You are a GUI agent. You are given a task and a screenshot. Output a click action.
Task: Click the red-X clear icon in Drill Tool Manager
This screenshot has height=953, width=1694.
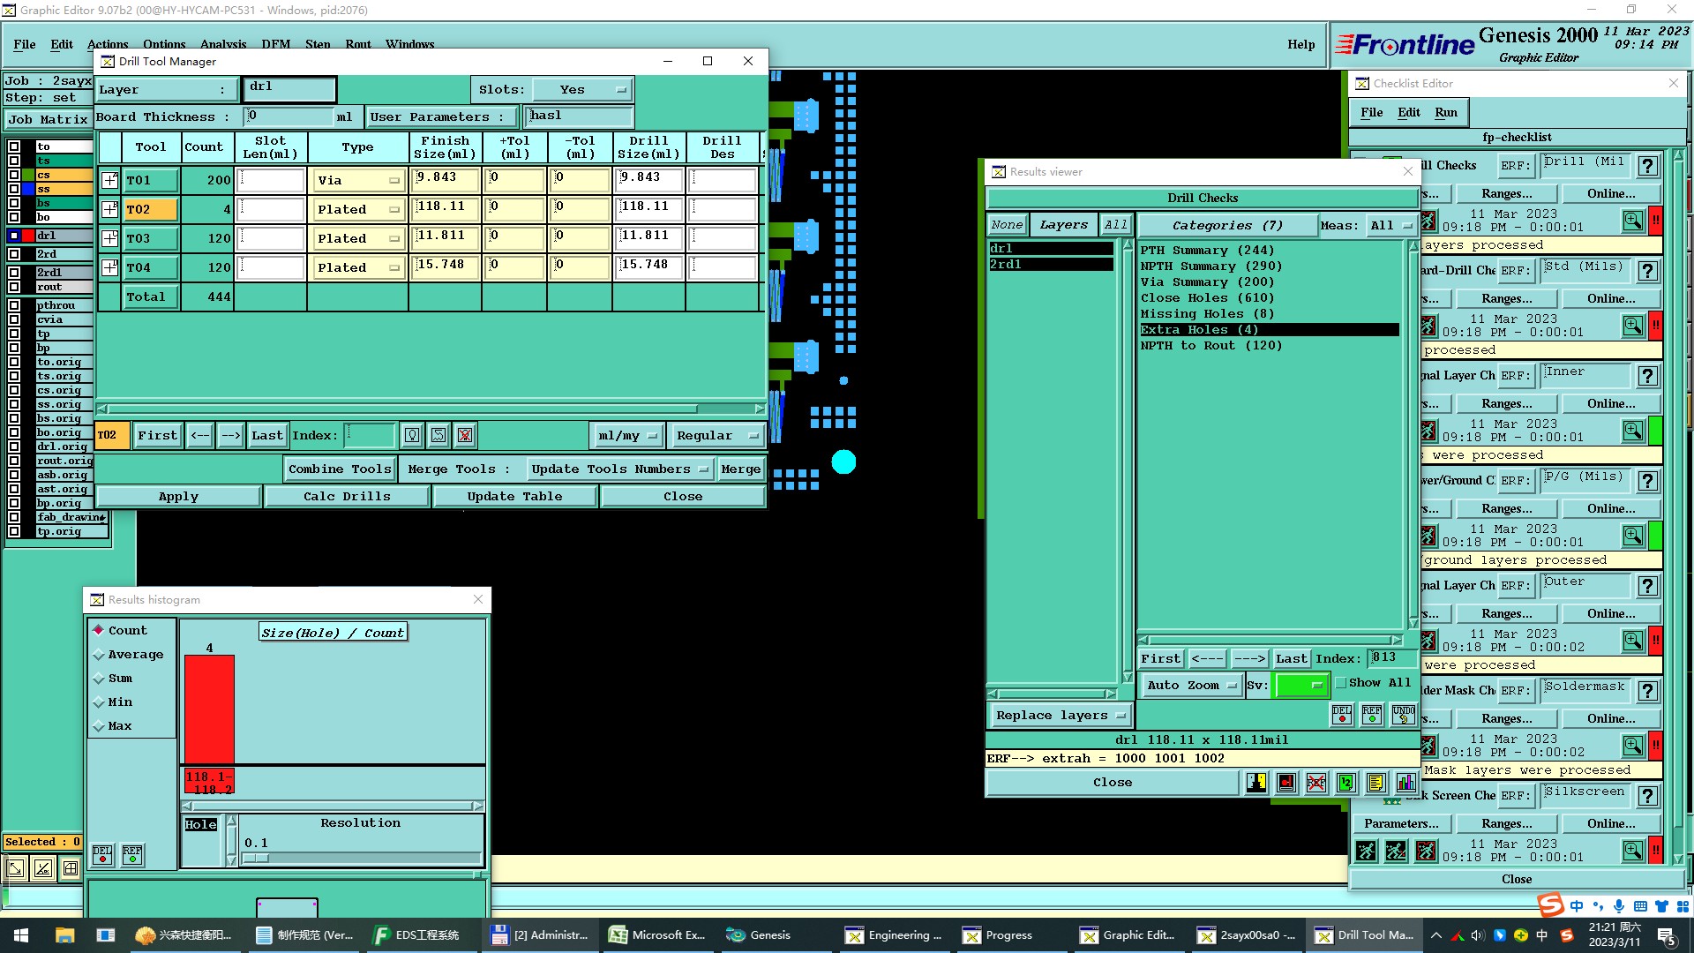[x=465, y=435]
